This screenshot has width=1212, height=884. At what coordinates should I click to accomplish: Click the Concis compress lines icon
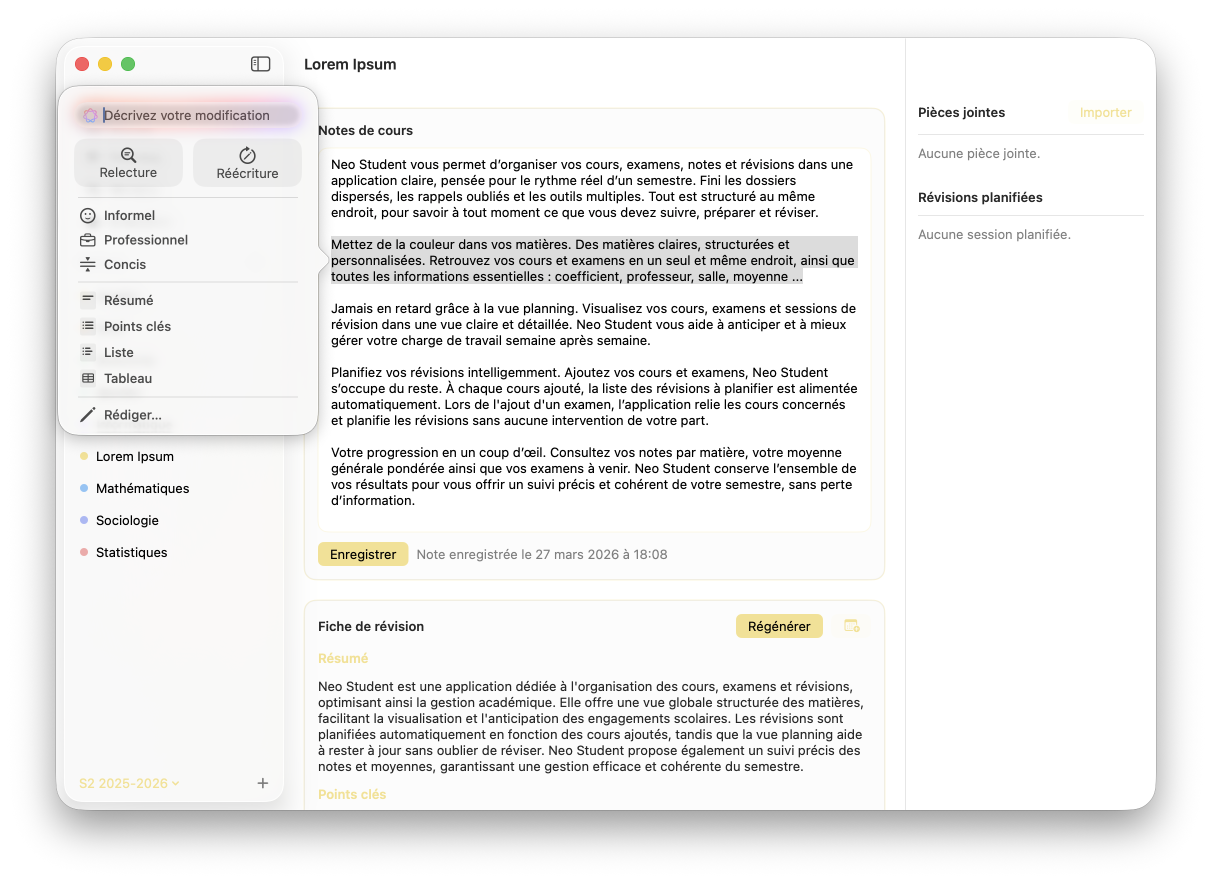tap(88, 264)
